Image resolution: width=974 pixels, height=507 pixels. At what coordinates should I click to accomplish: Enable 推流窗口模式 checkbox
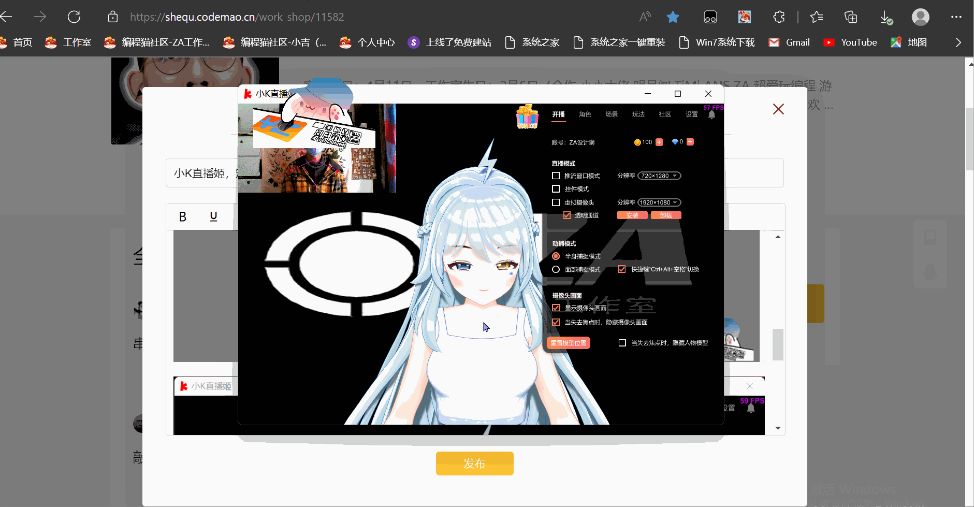(556, 176)
